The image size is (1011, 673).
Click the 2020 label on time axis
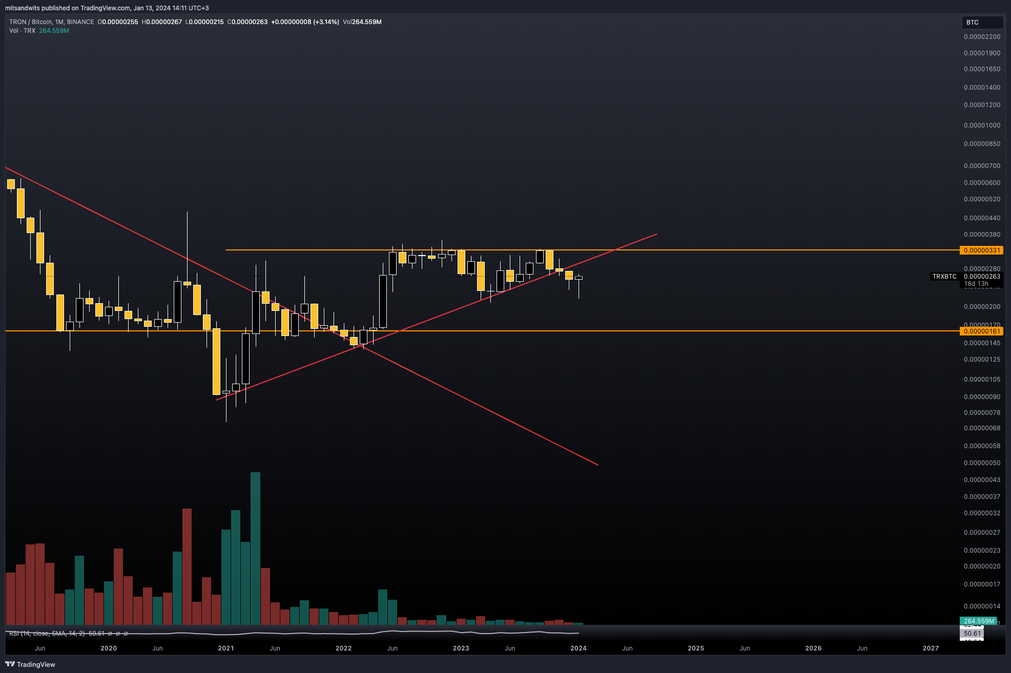[x=109, y=648]
